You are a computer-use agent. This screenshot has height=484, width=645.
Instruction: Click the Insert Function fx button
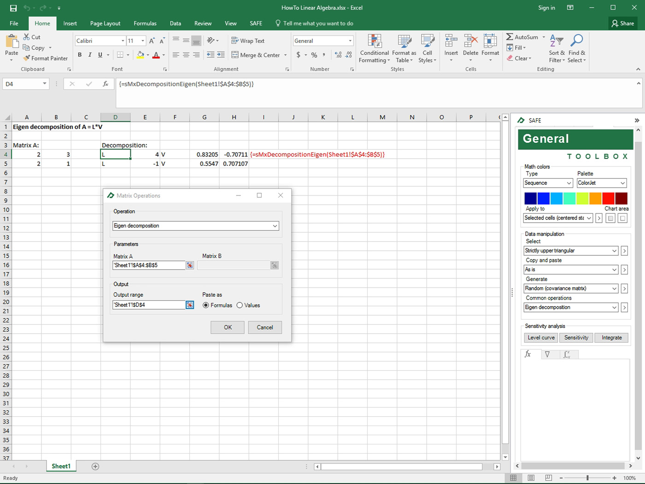[x=106, y=84]
